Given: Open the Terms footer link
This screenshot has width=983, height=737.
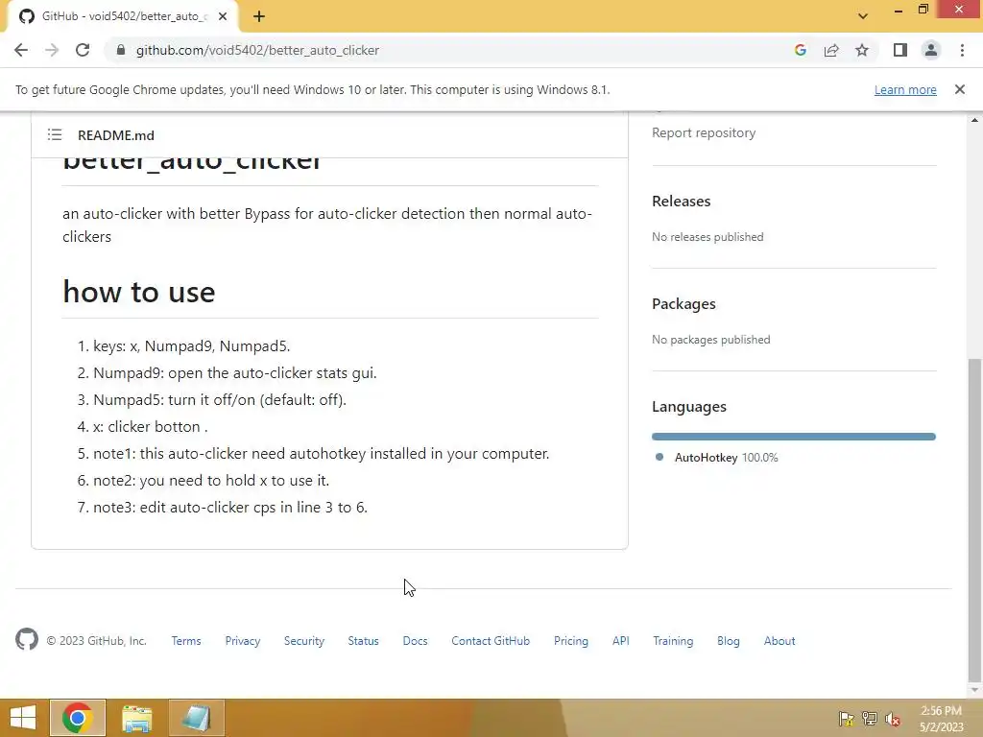Looking at the screenshot, I should pyautogui.click(x=186, y=641).
